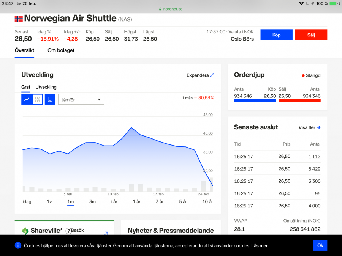This screenshot has height=256, width=342.
Task: Tap the nordnet.se address bar
Action: coord(171,9)
